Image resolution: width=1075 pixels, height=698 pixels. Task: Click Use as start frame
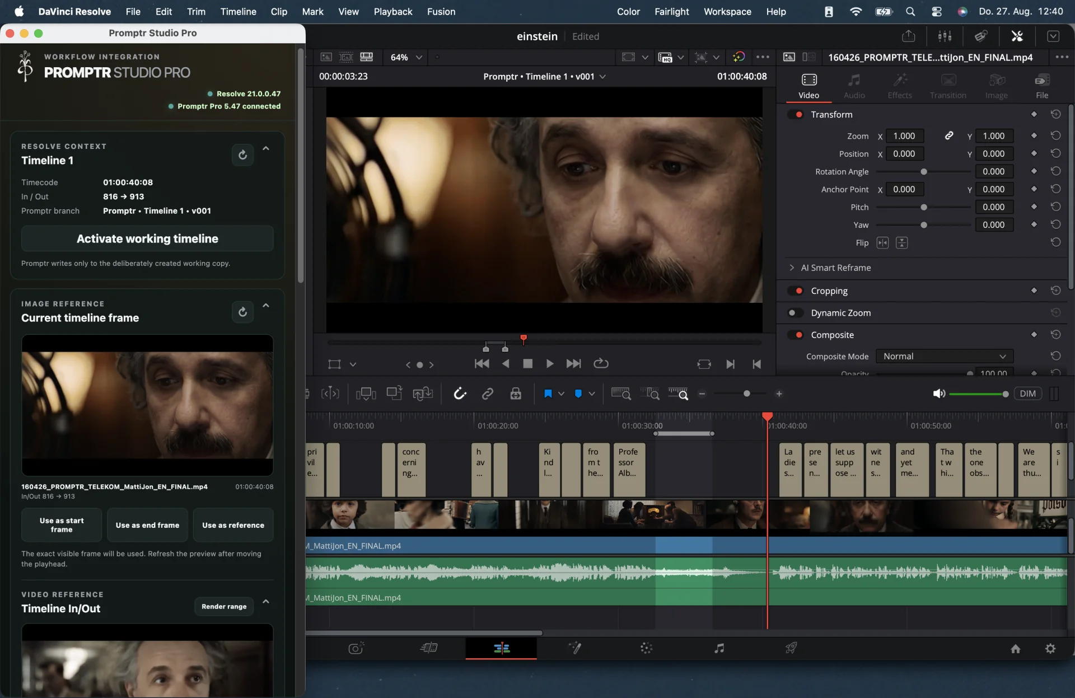62,525
